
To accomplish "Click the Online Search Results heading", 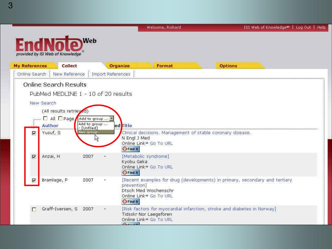I will point(55,85).
